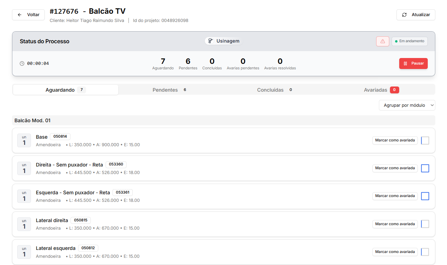The width and height of the screenshot is (447, 265).
Task: Click Marcar como avariada for Base
Action: [395, 140]
